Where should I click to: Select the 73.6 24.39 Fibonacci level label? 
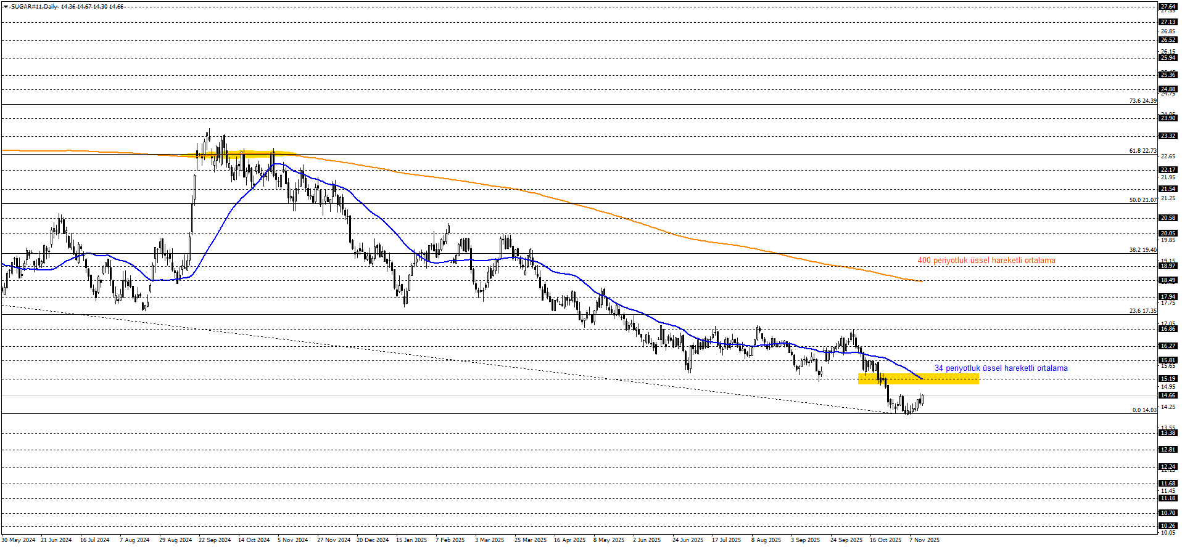[x=1143, y=101]
